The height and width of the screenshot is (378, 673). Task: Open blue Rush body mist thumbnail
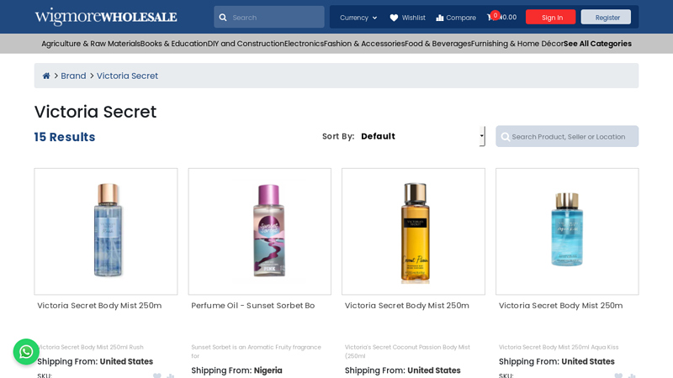[x=106, y=232]
